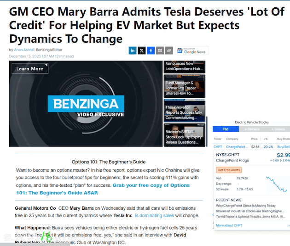Image resolution: width=290 pixels, height=246 pixels.
Task: Play Bitdeer's $BTDR stock video thumbnail
Action: tap(185, 135)
